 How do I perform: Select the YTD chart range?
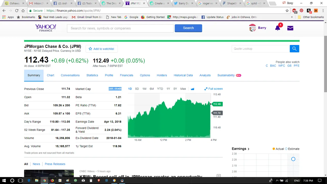pos(160,89)
